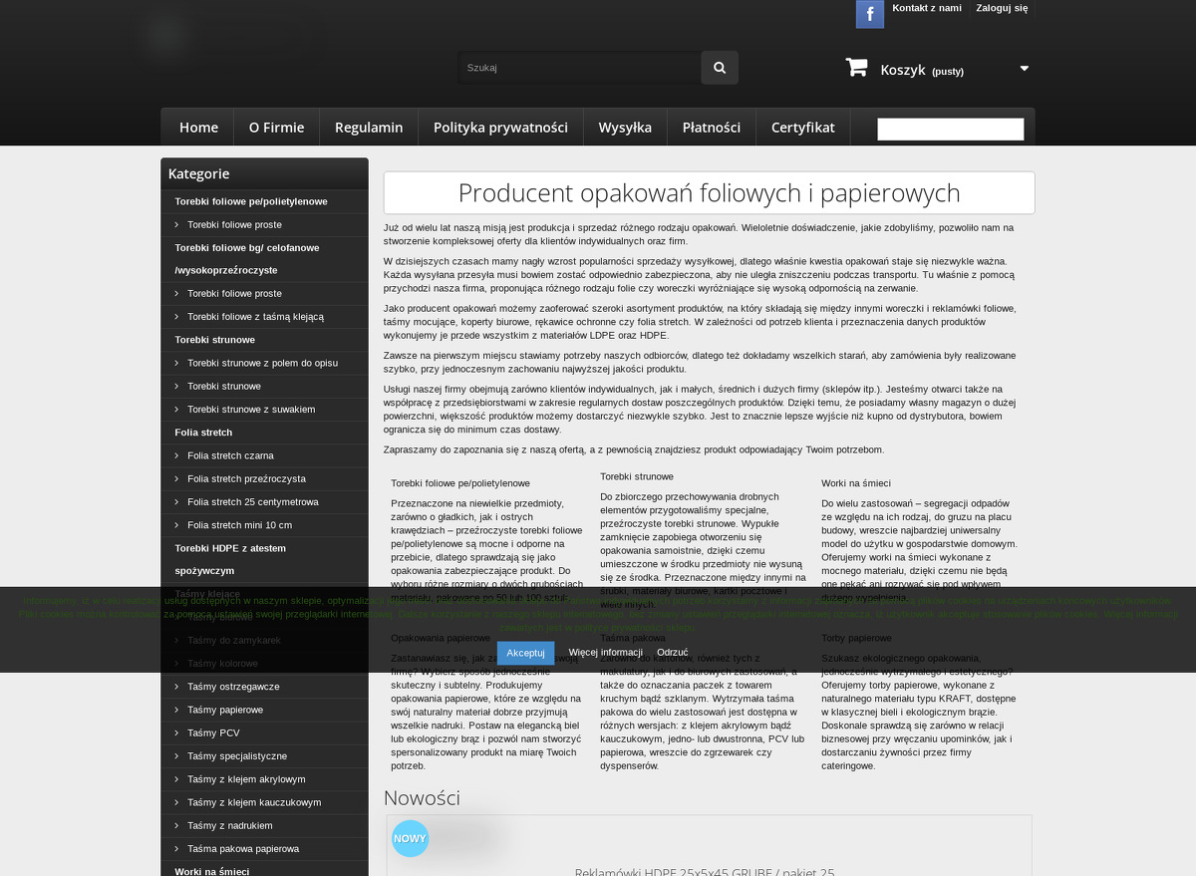The width and height of the screenshot is (1196, 876).
Task: Click chevron beside Folia stretch czarna
Action: coord(176,455)
